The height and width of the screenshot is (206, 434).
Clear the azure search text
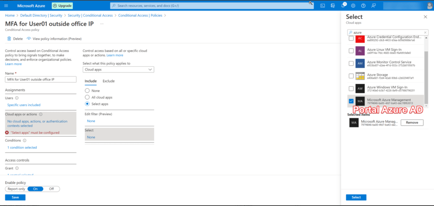coord(426,33)
